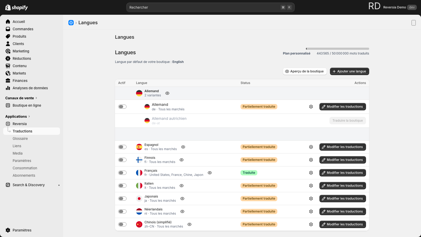421x237 pixels.
Task: Enable the Espagnol language switch
Action: pyautogui.click(x=122, y=147)
